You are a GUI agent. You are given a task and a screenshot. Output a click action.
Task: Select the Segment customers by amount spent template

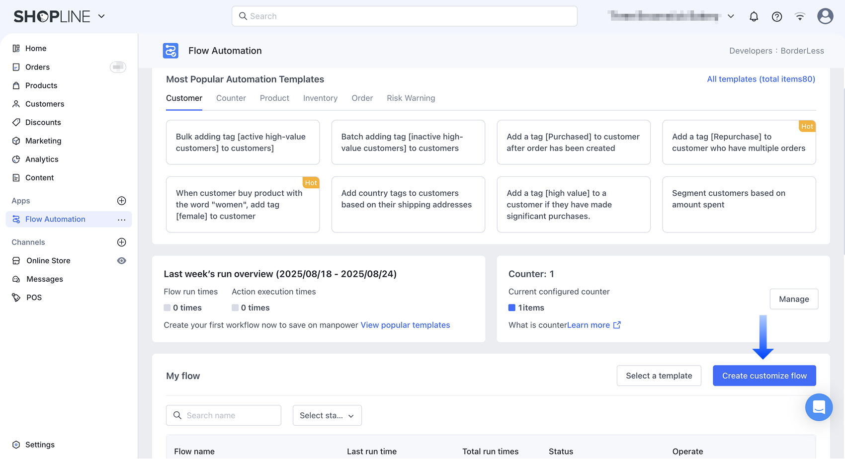tap(739, 204)
